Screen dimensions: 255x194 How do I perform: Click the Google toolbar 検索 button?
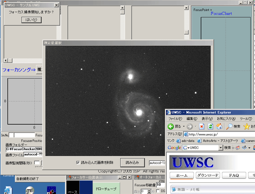[x=228, y=148]
